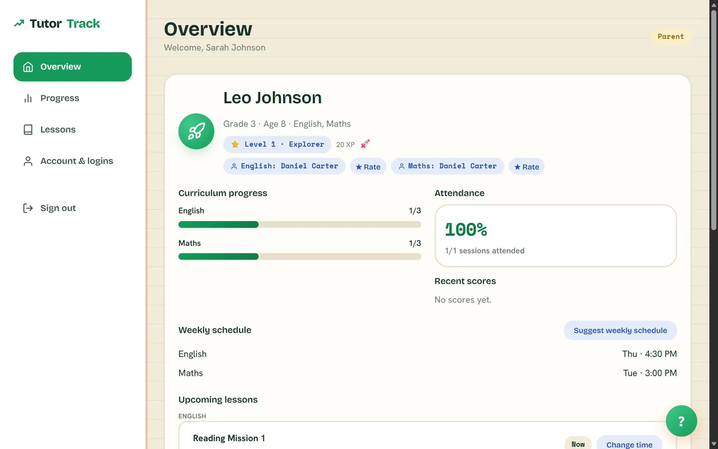Viewport: 718px width, 449px height.
Task: Click the person icon beside Account & logins
Action: pyautogui.click(x=28, y=161)
